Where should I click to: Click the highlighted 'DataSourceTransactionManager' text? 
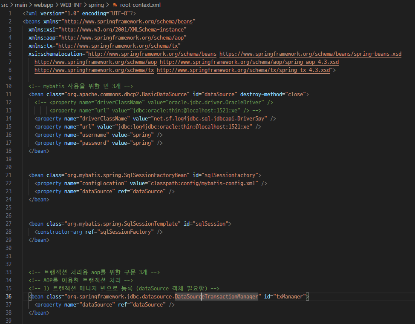coord(216,296)
